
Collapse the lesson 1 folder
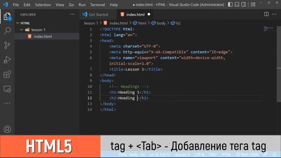[22, 29]
